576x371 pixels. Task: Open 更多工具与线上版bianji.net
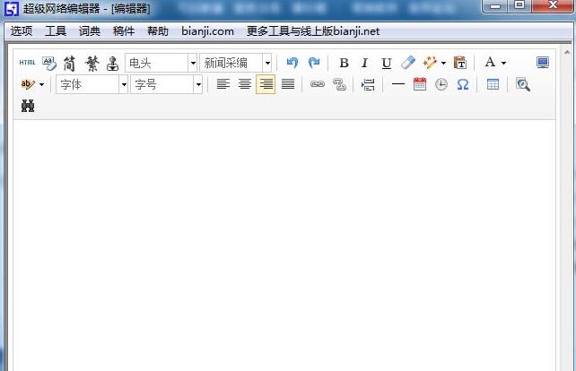click(x=313, y=31)
